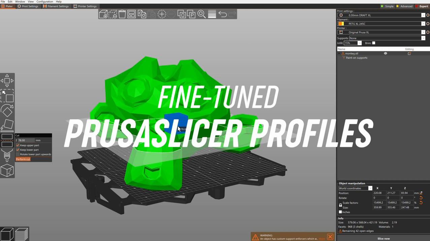The width and height of the screenshot is (430, 241).
Task: Click the gear icon beside Filament preset
Action: click(x=428, y=24)
